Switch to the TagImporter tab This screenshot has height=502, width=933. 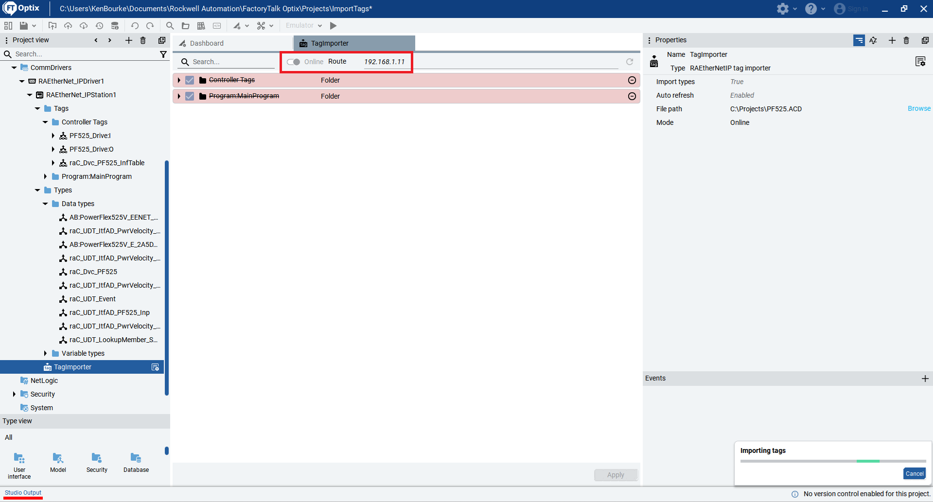[x=354, y=43]
